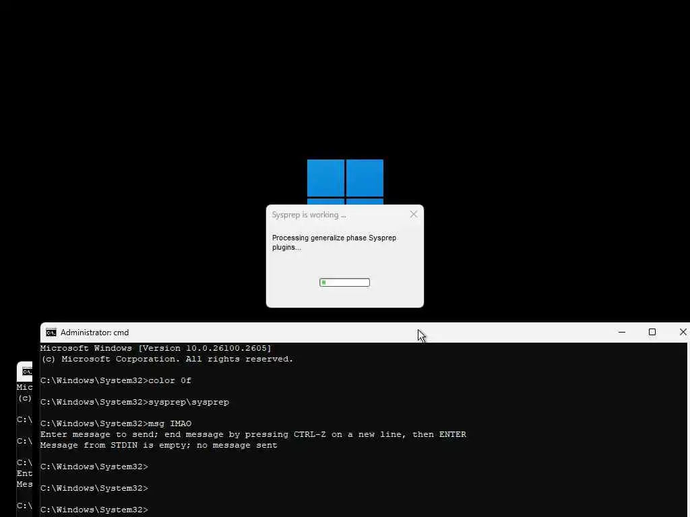
Task: Click the "sysprep\sysprep" command line
Action: point(135,403)
